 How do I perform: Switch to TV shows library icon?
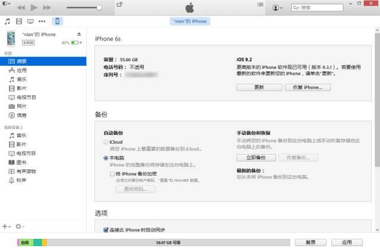click(30, 21)
